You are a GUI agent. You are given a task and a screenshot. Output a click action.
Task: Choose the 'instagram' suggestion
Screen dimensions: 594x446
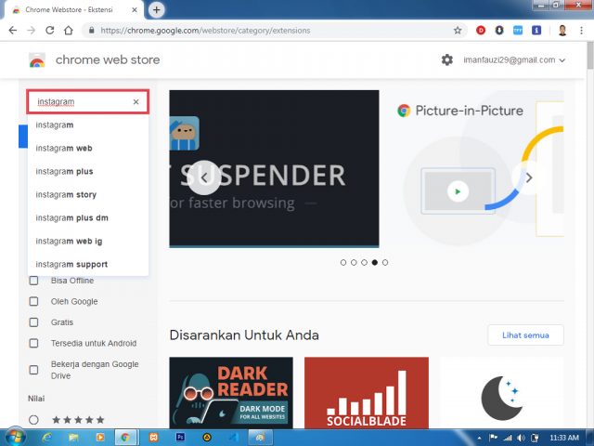pos(88,125)
